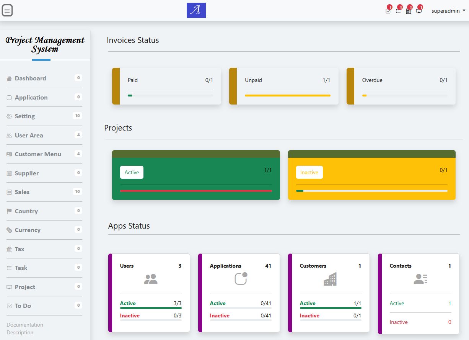Click the Inactive button in the yellow Projects card

point(309,172)
